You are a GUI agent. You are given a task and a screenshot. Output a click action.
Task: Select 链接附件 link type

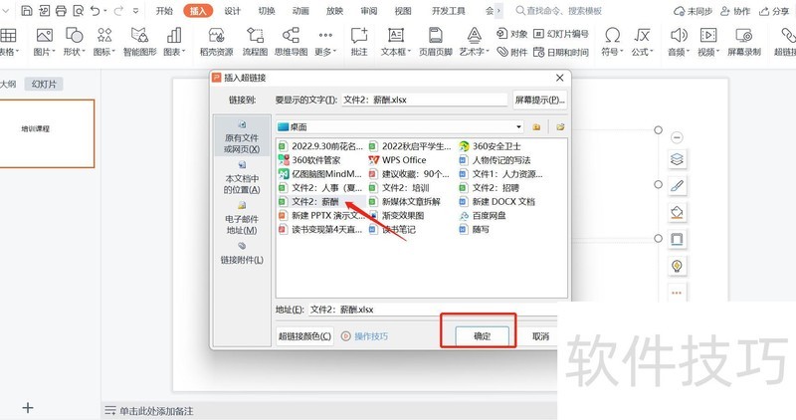point(242,253)
